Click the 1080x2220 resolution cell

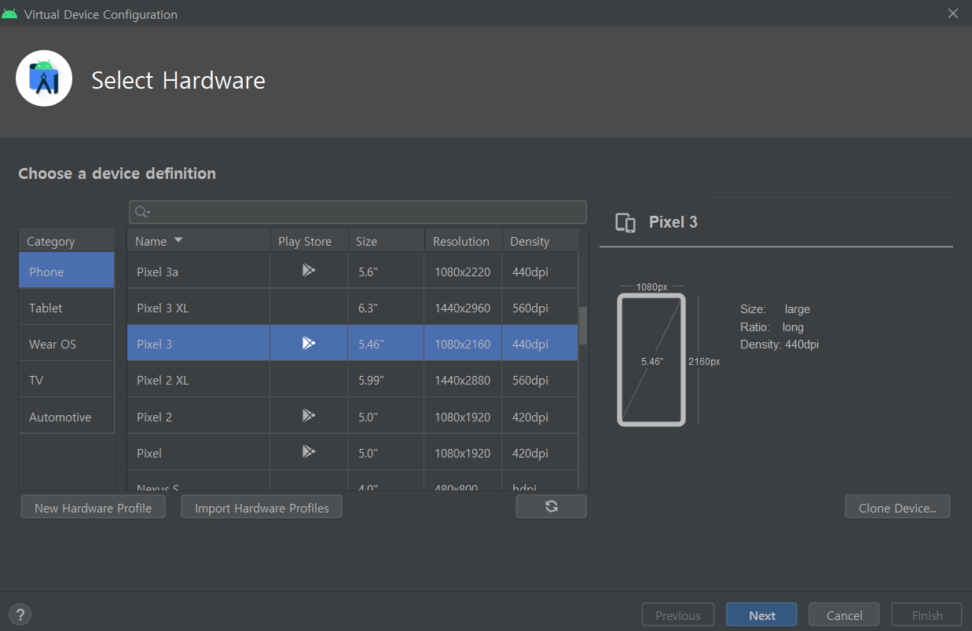(463, 272)
